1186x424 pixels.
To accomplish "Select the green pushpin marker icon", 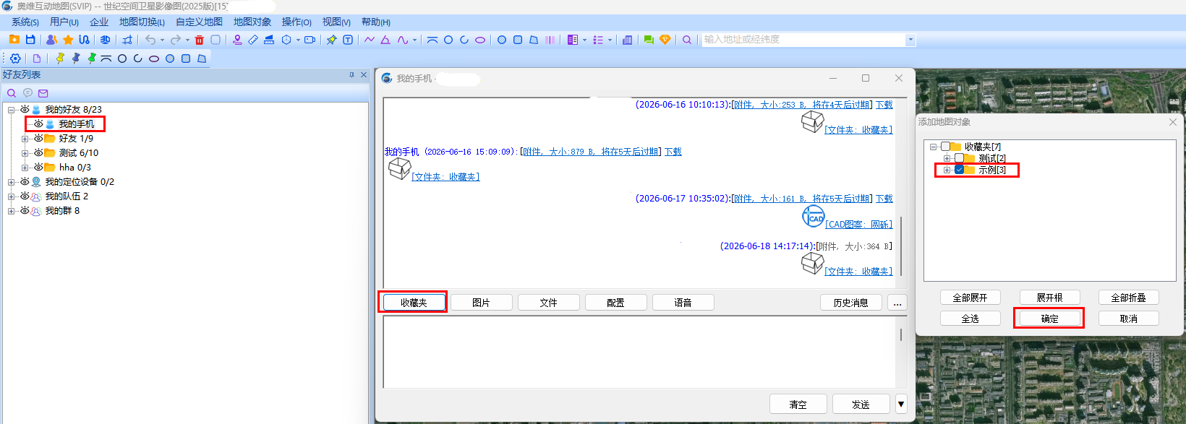I will pos(92,59).
